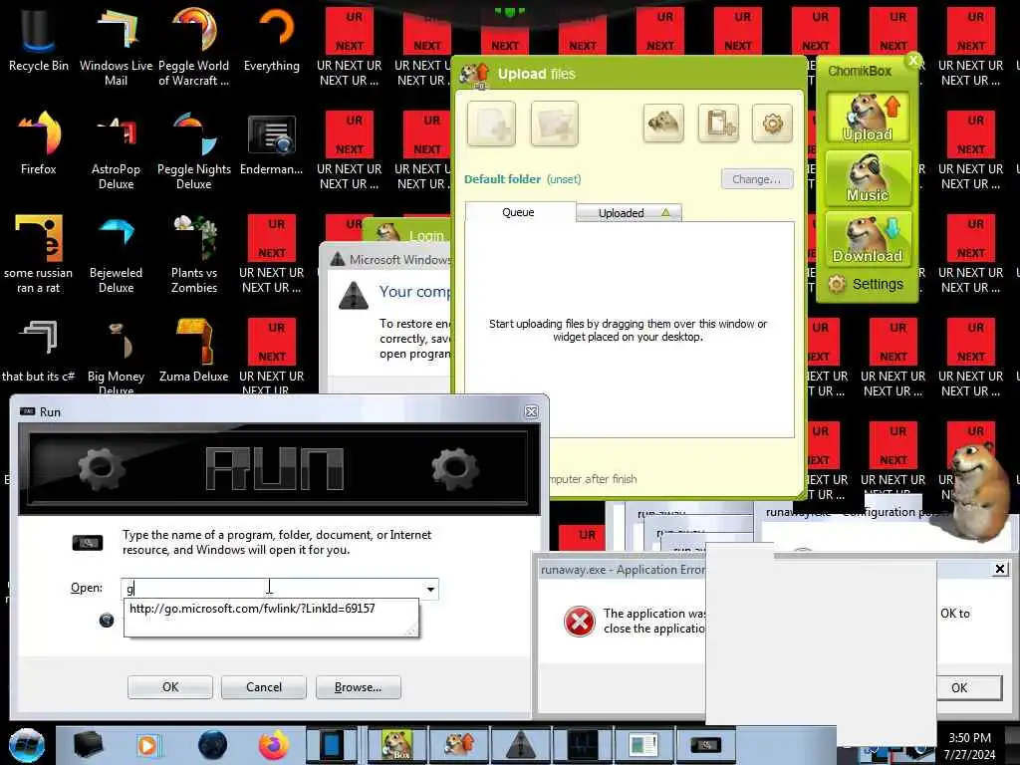
Task: Click the Change... default folder button
Action: (757, 179)
